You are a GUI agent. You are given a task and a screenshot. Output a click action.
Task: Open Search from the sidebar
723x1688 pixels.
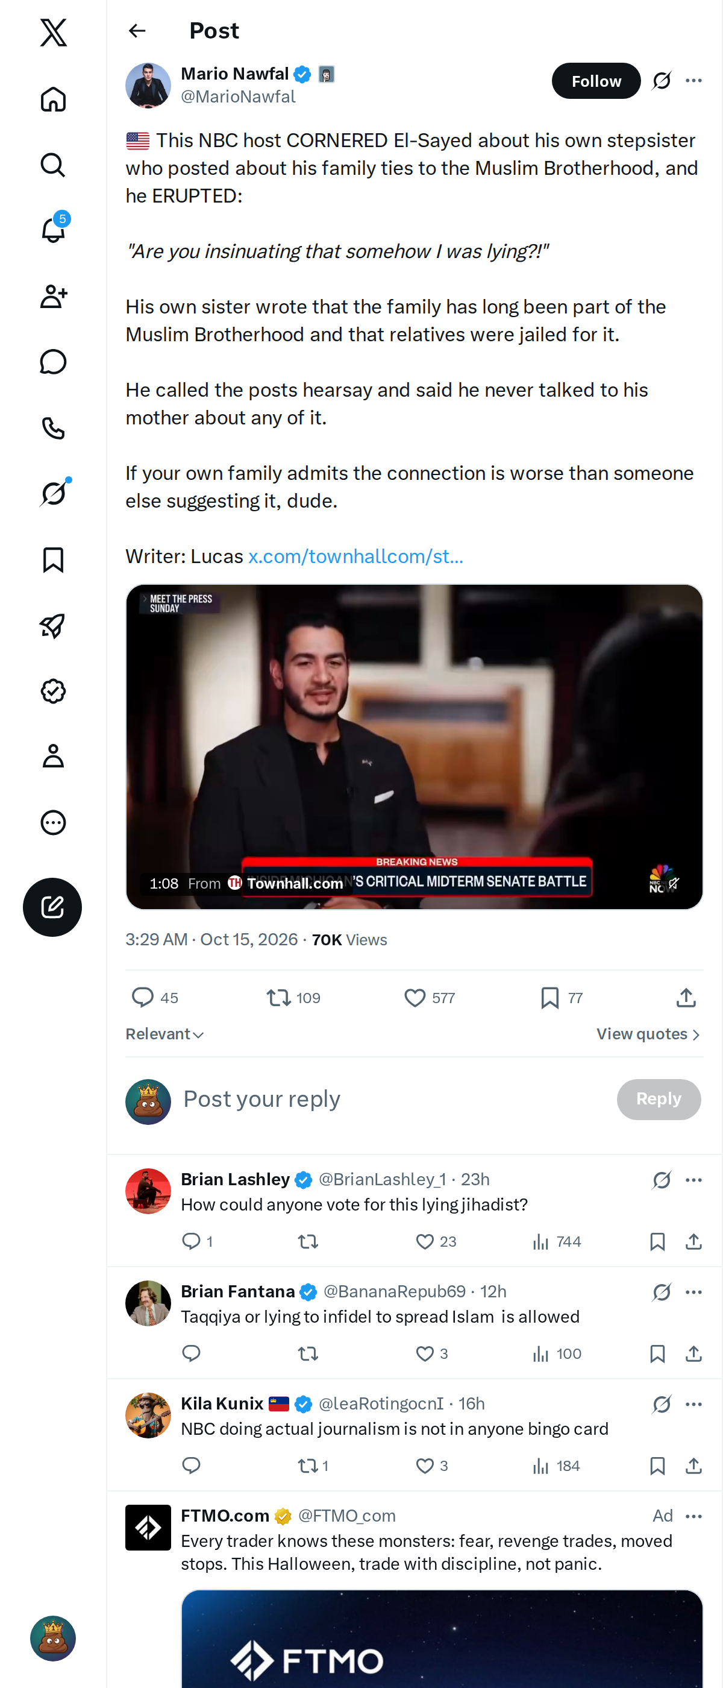tap(53, 165)
